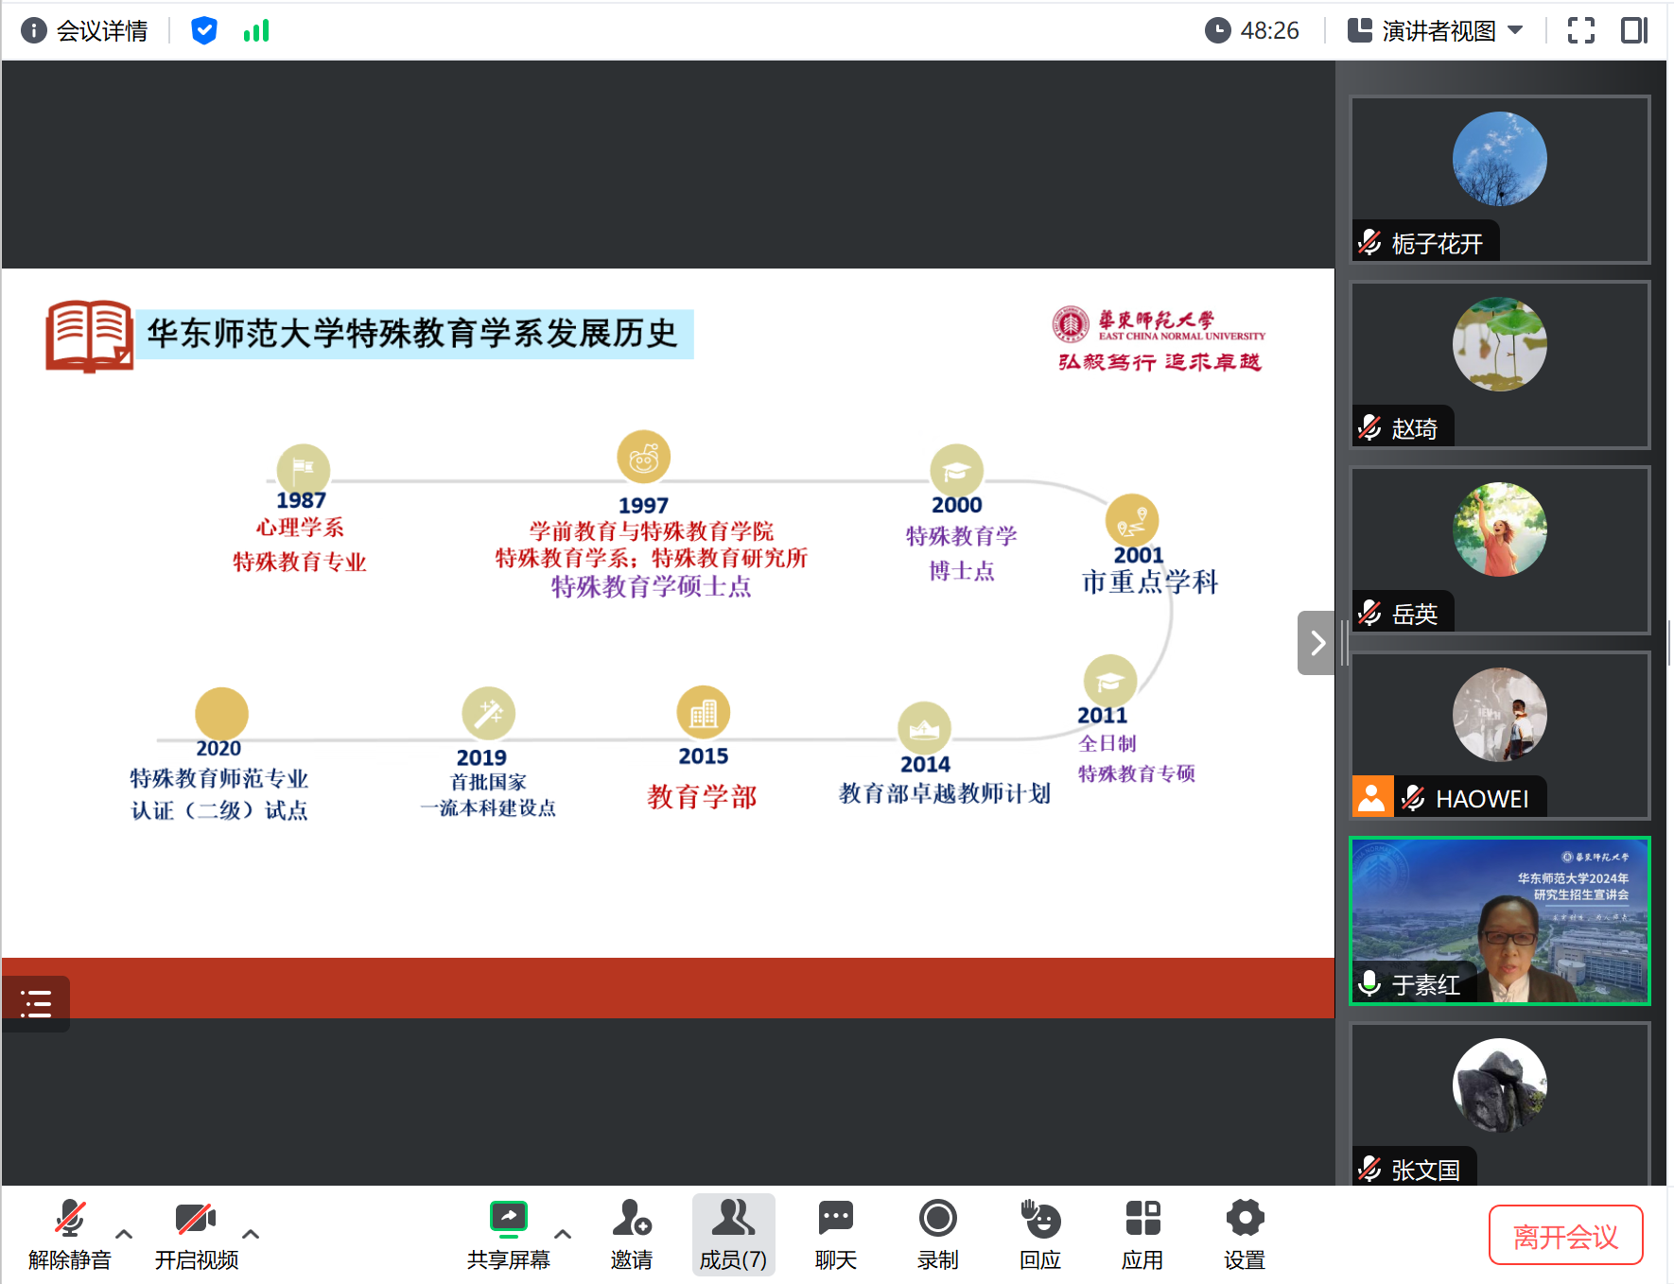This screenshot has width=1674, height=1284.
Task: Click the 2015 timeline marker
Action: [703, 712]
